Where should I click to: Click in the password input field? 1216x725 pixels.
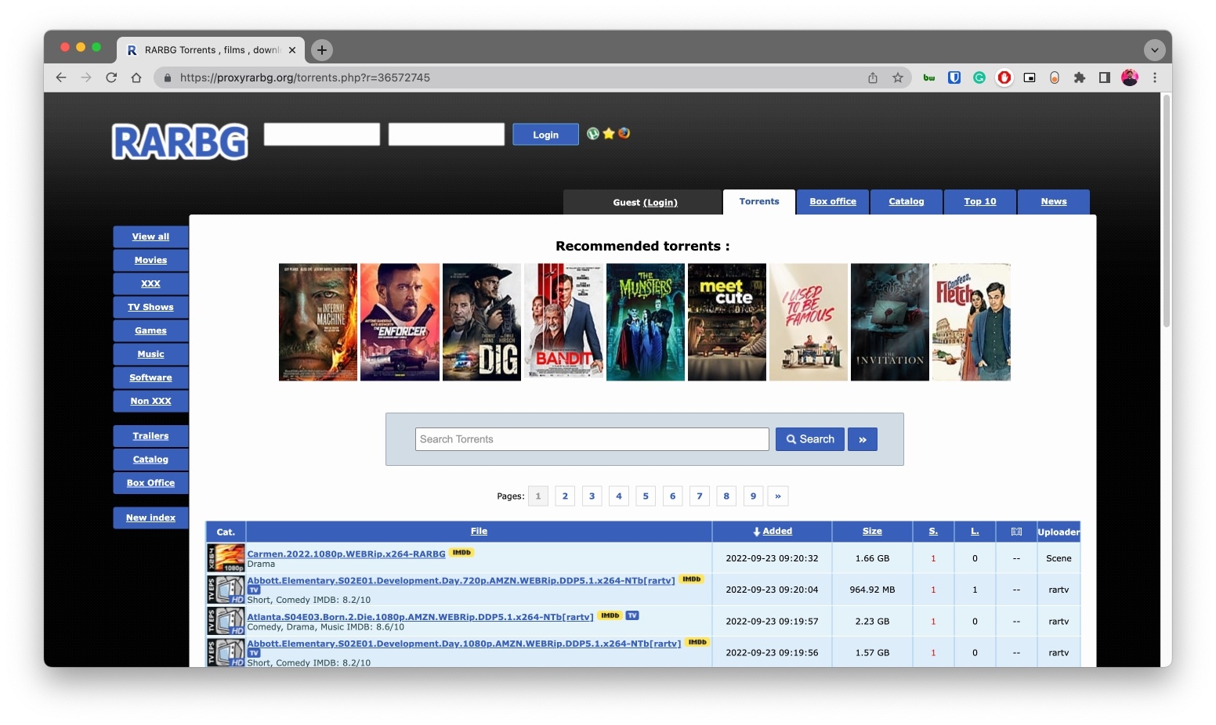(447, 134)
